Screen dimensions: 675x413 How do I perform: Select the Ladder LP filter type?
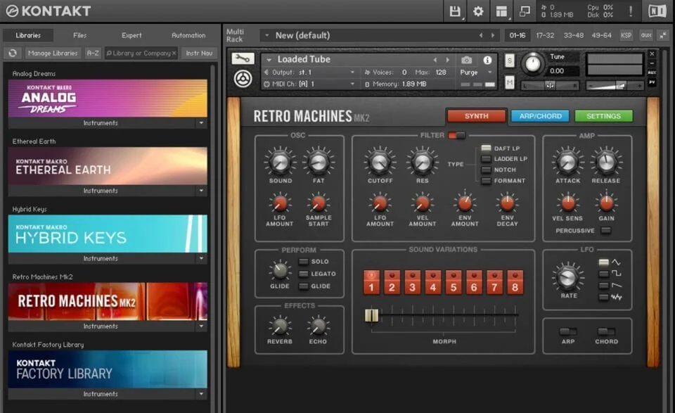(486, 159)
